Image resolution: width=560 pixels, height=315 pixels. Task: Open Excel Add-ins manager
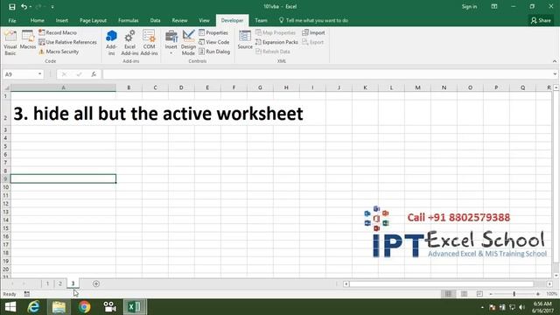pos(129,43)
